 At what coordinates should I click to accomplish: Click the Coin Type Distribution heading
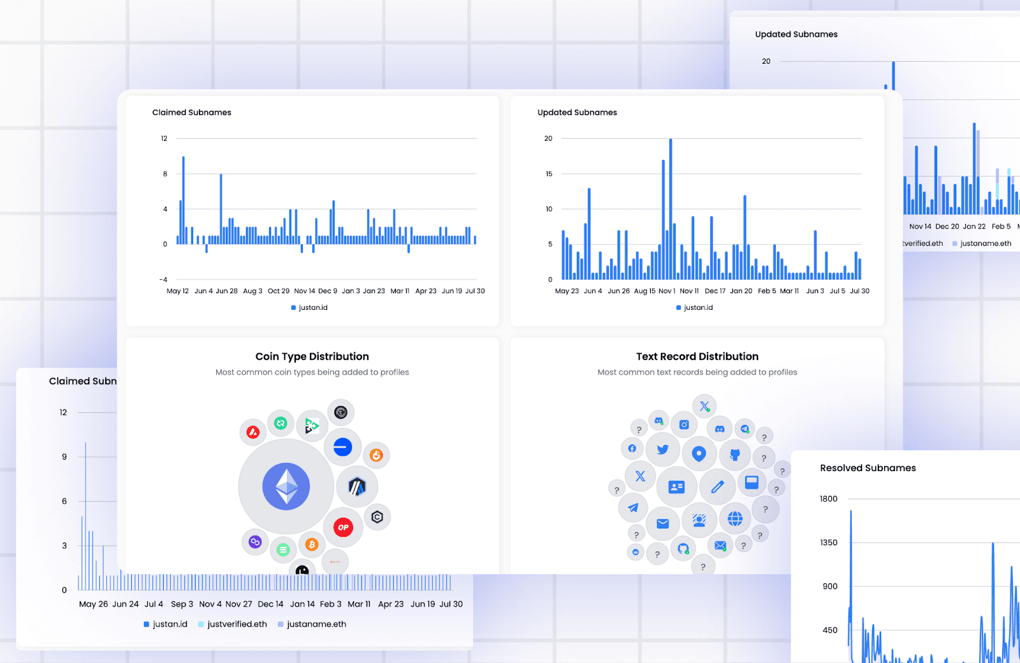pyautogui.click(x=312, y=356)
